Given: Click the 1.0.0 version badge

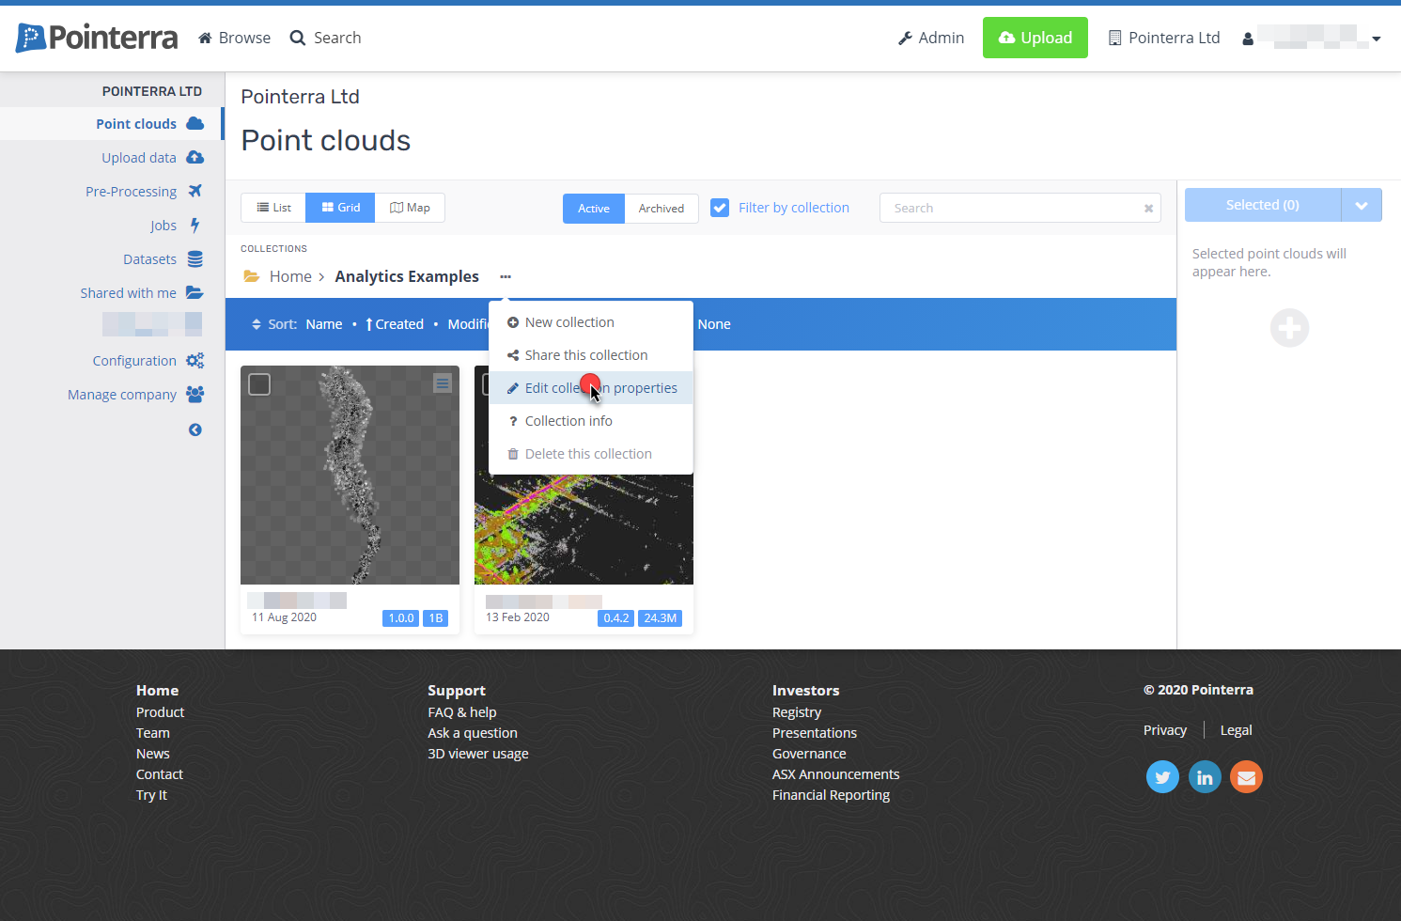Looking at the screenshot, I should pos(401,618).
